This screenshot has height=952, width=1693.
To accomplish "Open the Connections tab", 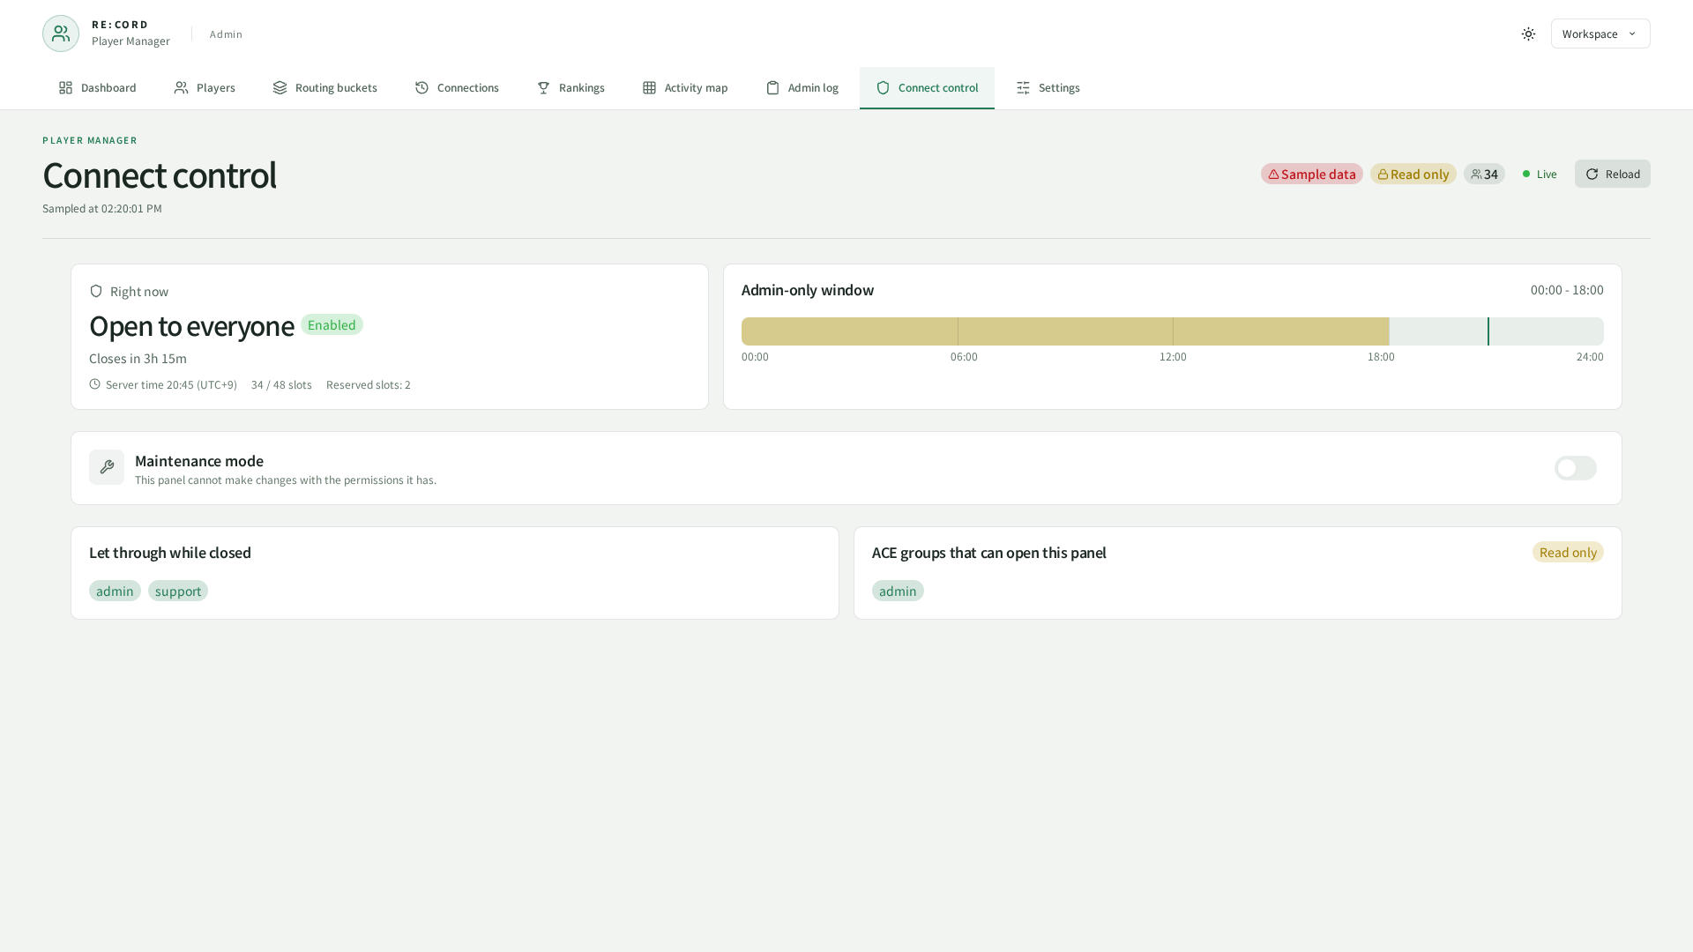I will [457, 88].
